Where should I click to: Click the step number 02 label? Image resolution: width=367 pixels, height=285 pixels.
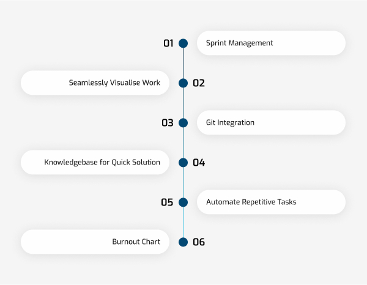[199, 83]
